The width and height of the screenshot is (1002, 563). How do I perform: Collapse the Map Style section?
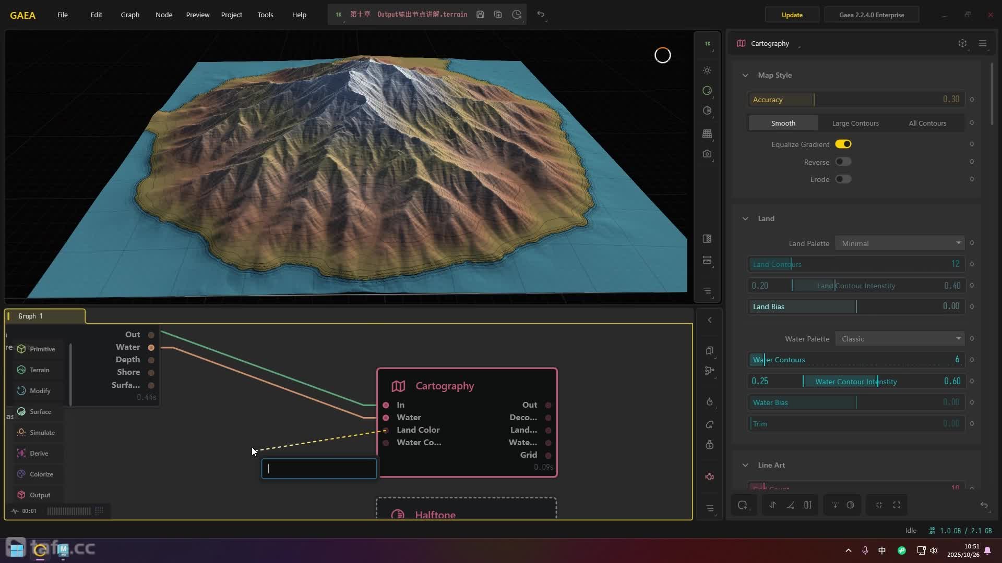[x=745, y=75]
